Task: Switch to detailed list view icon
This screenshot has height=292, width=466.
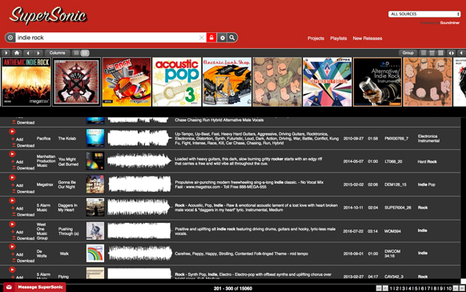Action: click(x=85, y=53)
